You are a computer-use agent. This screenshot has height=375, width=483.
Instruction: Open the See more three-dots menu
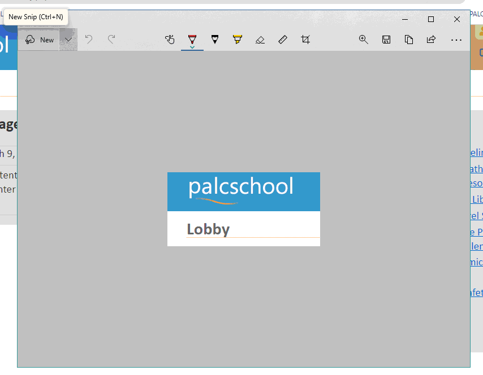456,40
